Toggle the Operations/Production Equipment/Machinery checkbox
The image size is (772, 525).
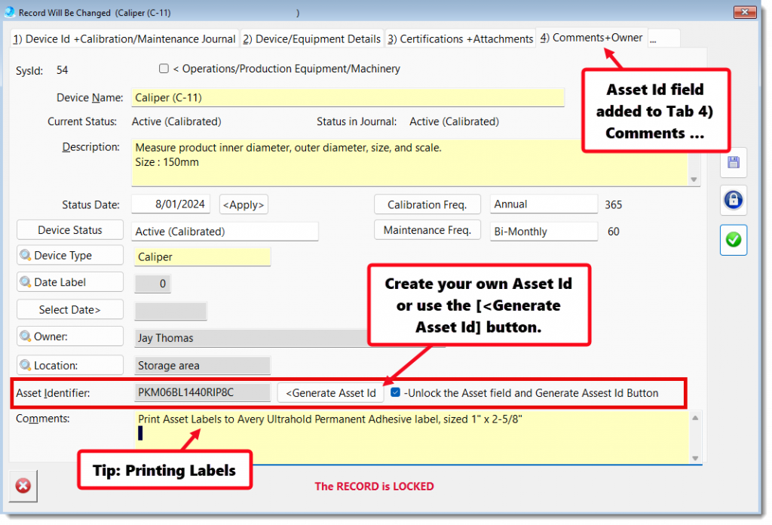pyautogui.click(x=164, y=69)
